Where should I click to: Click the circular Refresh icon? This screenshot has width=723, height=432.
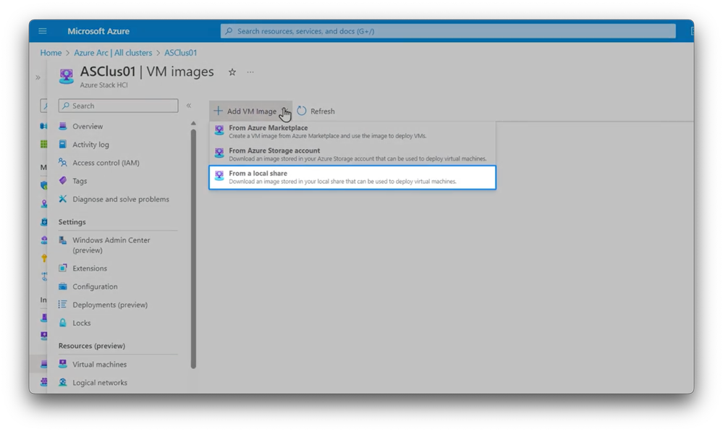[x=302, y=111]
